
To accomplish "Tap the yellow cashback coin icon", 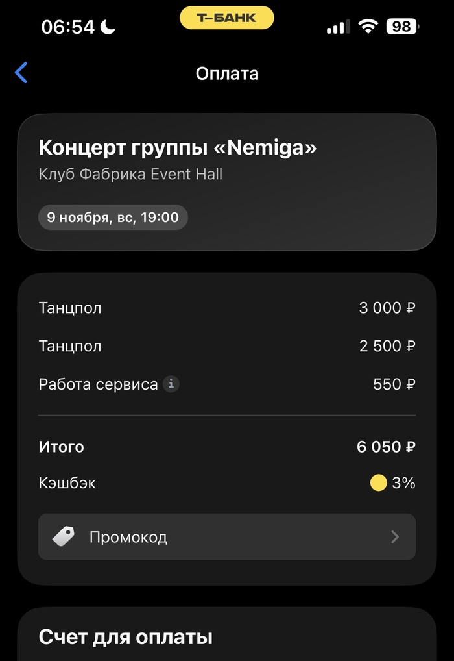I will [x=378, y=483].
